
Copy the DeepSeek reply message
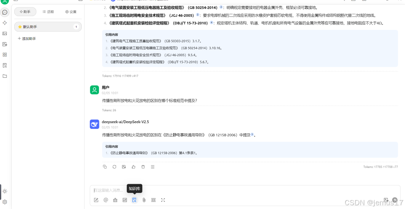click(105, 167)
